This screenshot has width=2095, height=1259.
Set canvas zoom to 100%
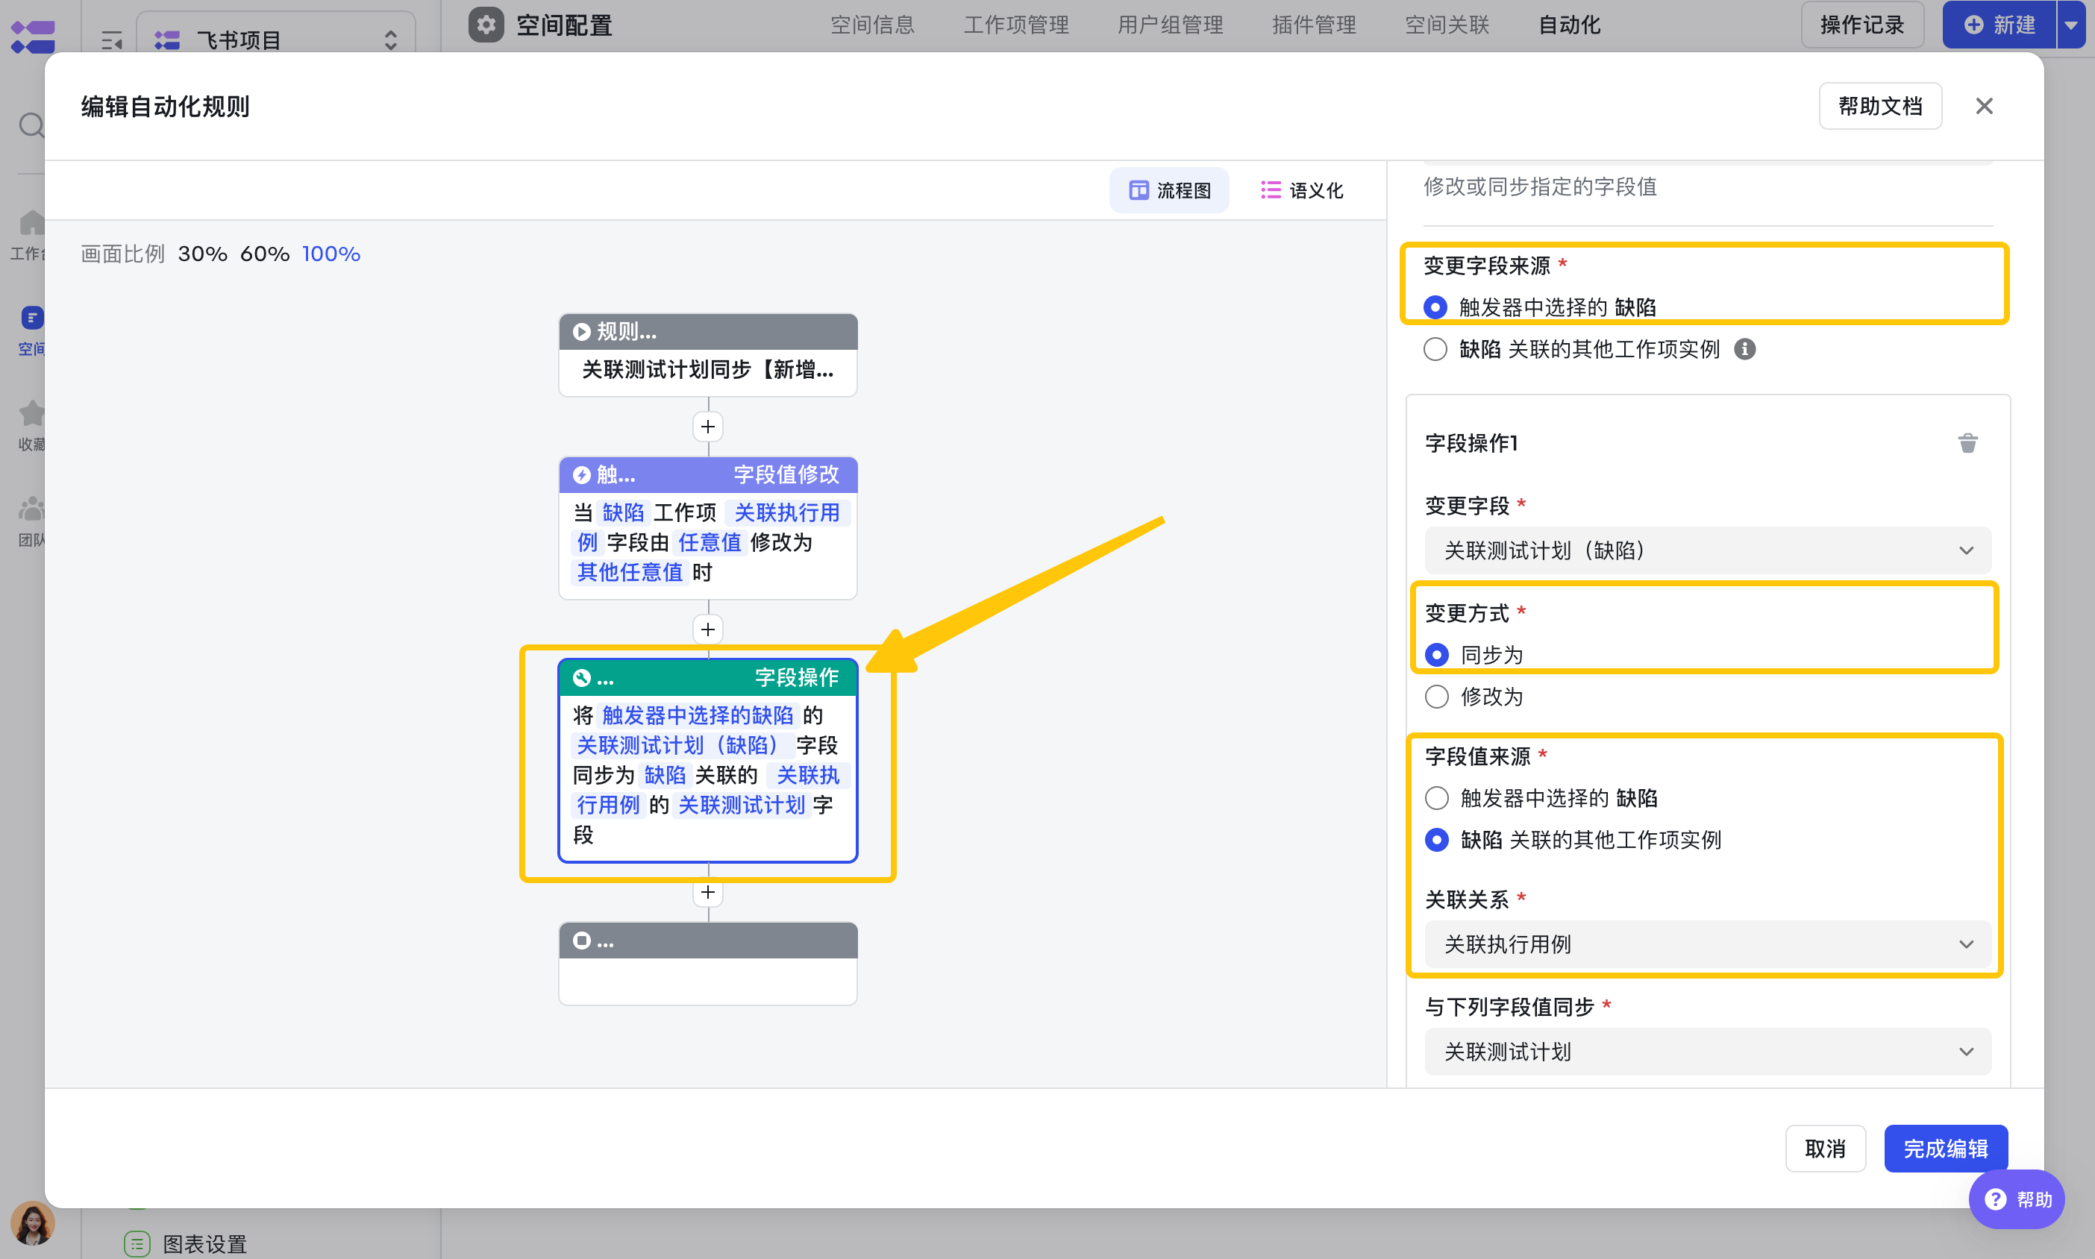tap(331, 254)
